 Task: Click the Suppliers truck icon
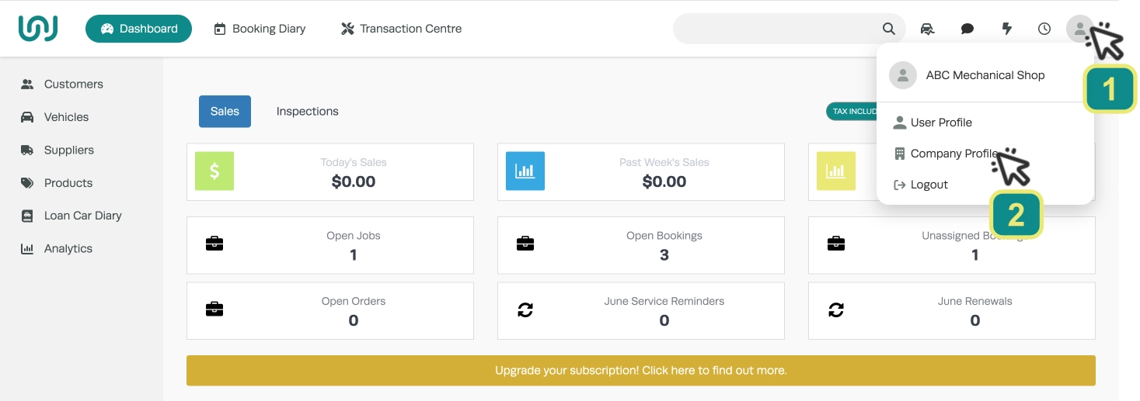tap(27, 150)
